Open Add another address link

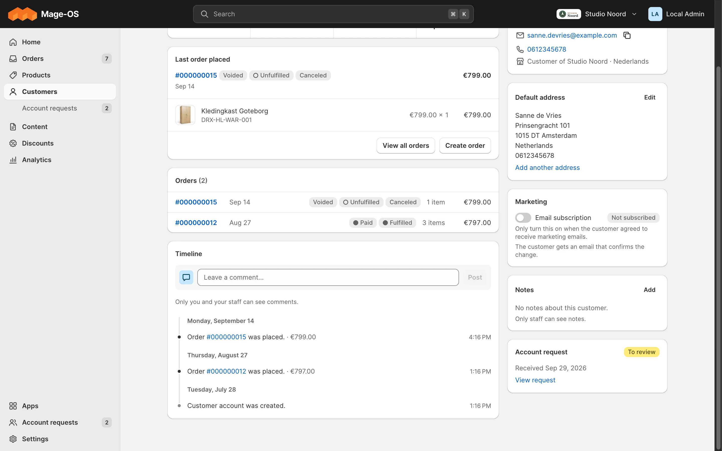point(547,168)
